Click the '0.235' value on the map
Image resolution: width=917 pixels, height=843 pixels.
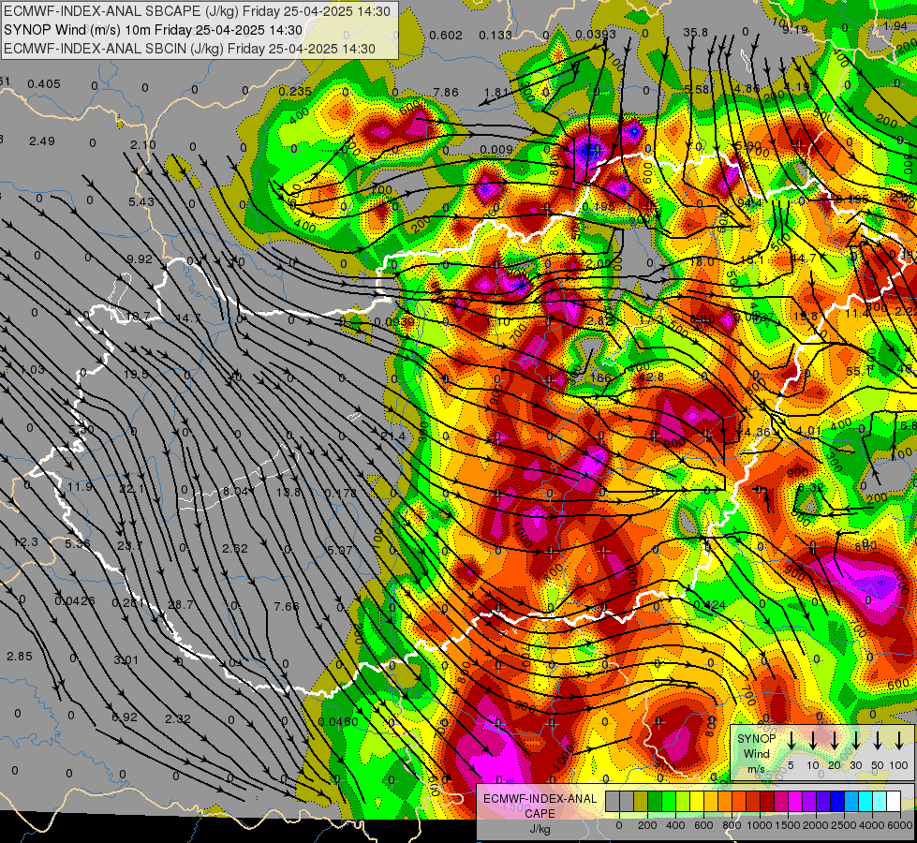[x=295, y=91]
